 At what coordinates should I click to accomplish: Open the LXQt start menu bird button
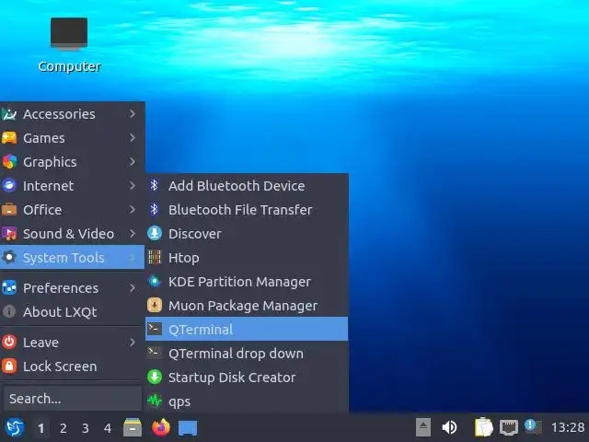click(x=15, y=427)
